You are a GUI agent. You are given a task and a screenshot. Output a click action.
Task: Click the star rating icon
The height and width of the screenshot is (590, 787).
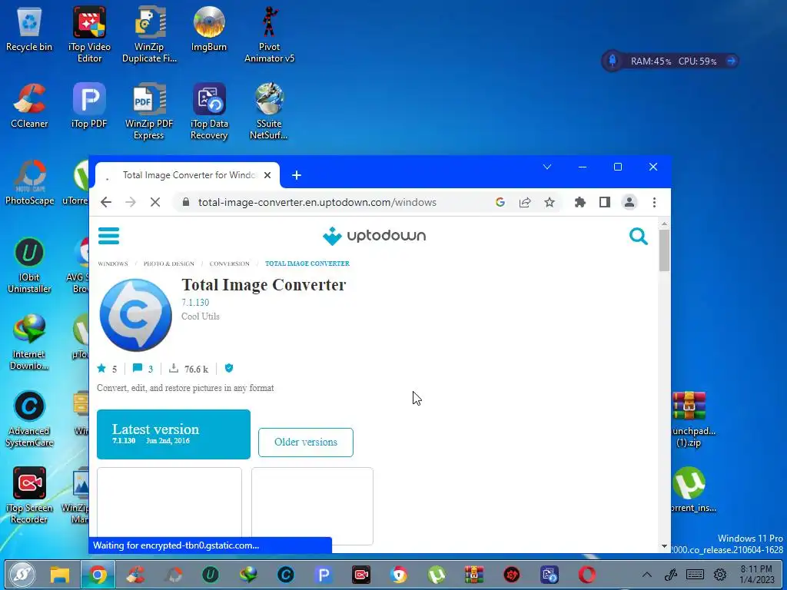pos(101,369)
